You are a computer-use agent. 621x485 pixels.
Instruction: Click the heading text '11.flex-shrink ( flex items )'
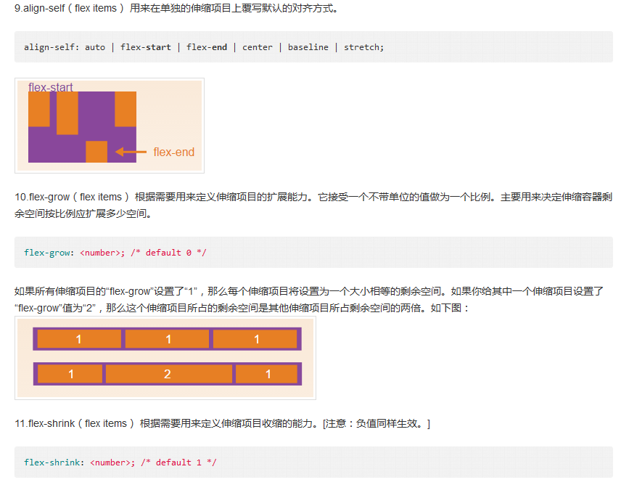click(75, 423)
